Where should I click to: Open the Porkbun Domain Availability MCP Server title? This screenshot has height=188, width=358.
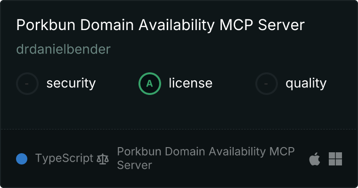click(x=161, y=25)
